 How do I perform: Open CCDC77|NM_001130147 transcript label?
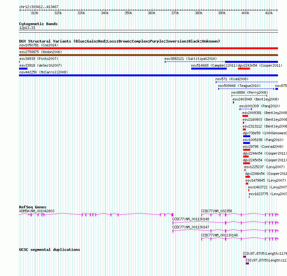[191, 227]
